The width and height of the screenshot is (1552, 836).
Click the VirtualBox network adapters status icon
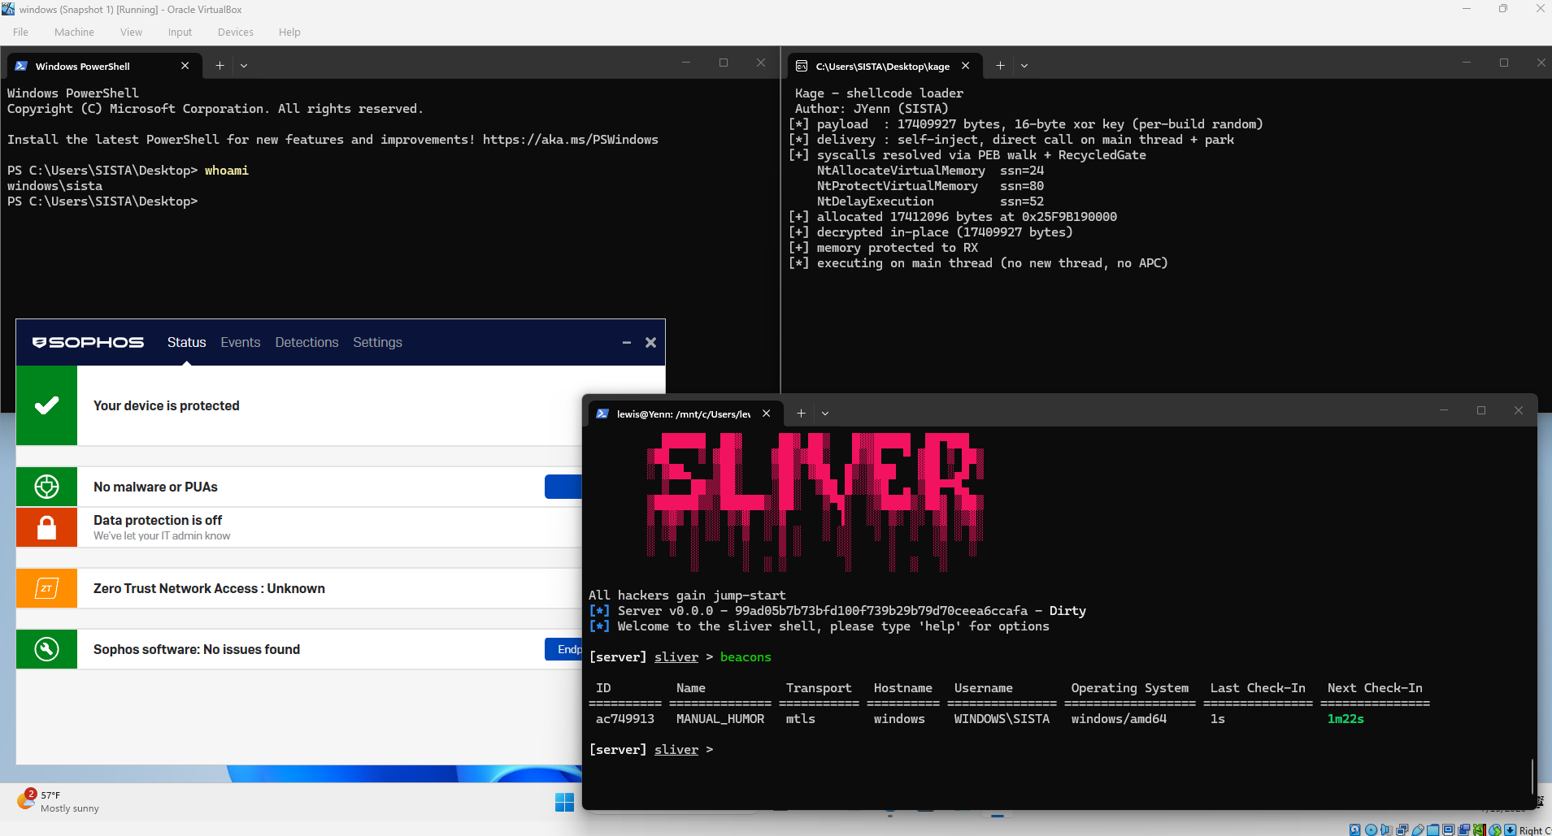pos(1402,830)
